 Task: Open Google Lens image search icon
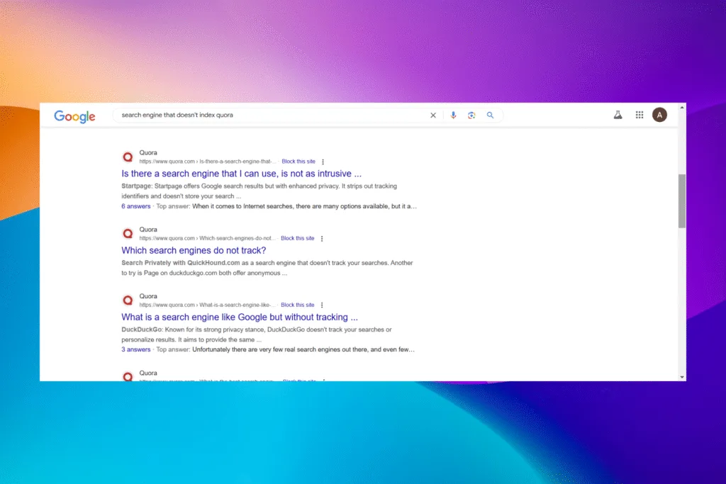pyautogui.click(x=471, y=116)
